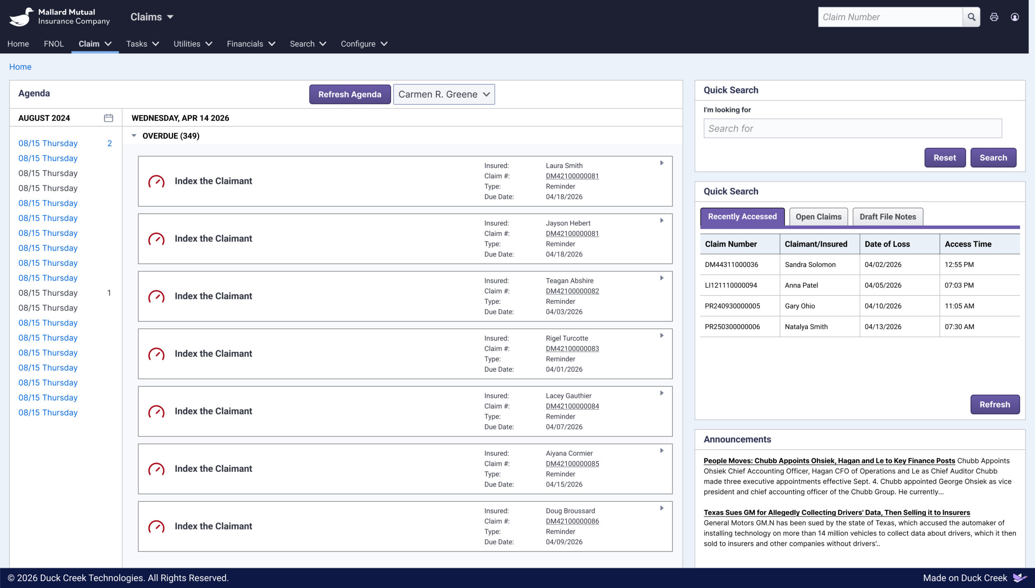This screenshot has height=588, width=1035.
Task: Open the Carmen R. Greene dropdown
Action: (444, 94)
